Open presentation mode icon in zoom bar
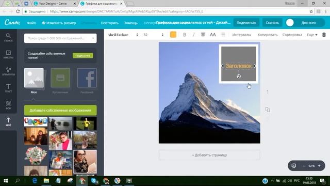The height and width of the screenshot is (186, 330). point(293,166)
